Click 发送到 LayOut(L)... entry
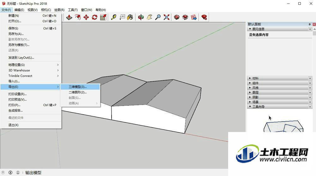The image size is (316, 176). pyautogui.click(x=31, y=58)
